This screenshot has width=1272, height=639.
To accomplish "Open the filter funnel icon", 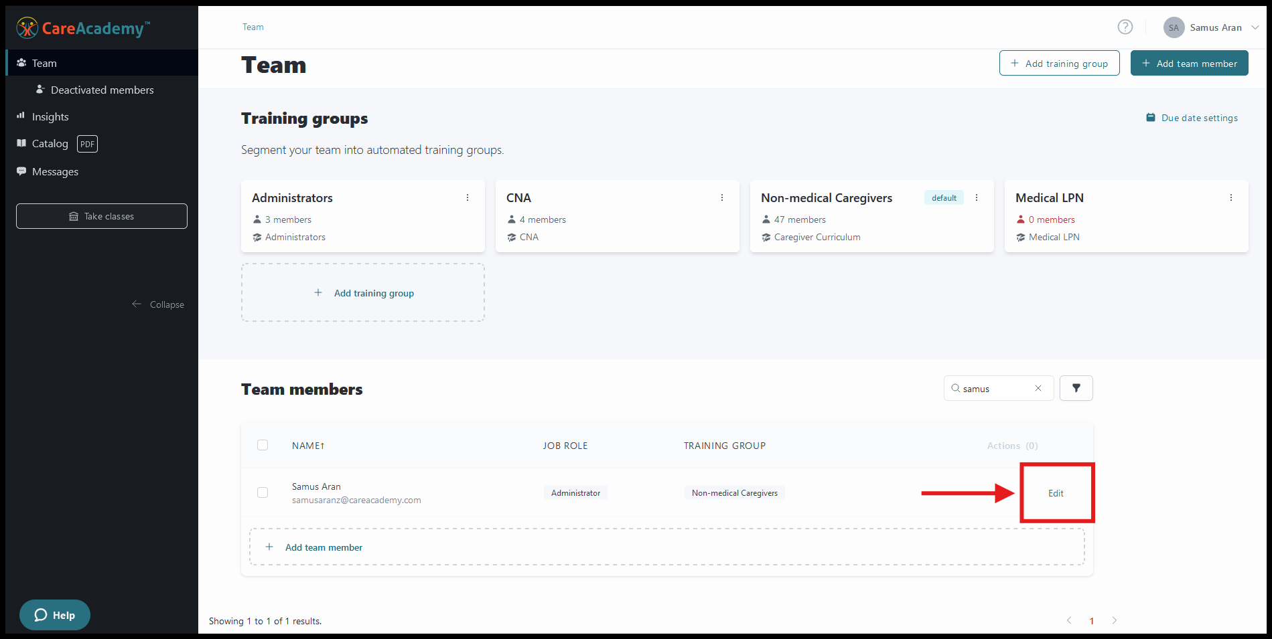I will point(1076,388).
